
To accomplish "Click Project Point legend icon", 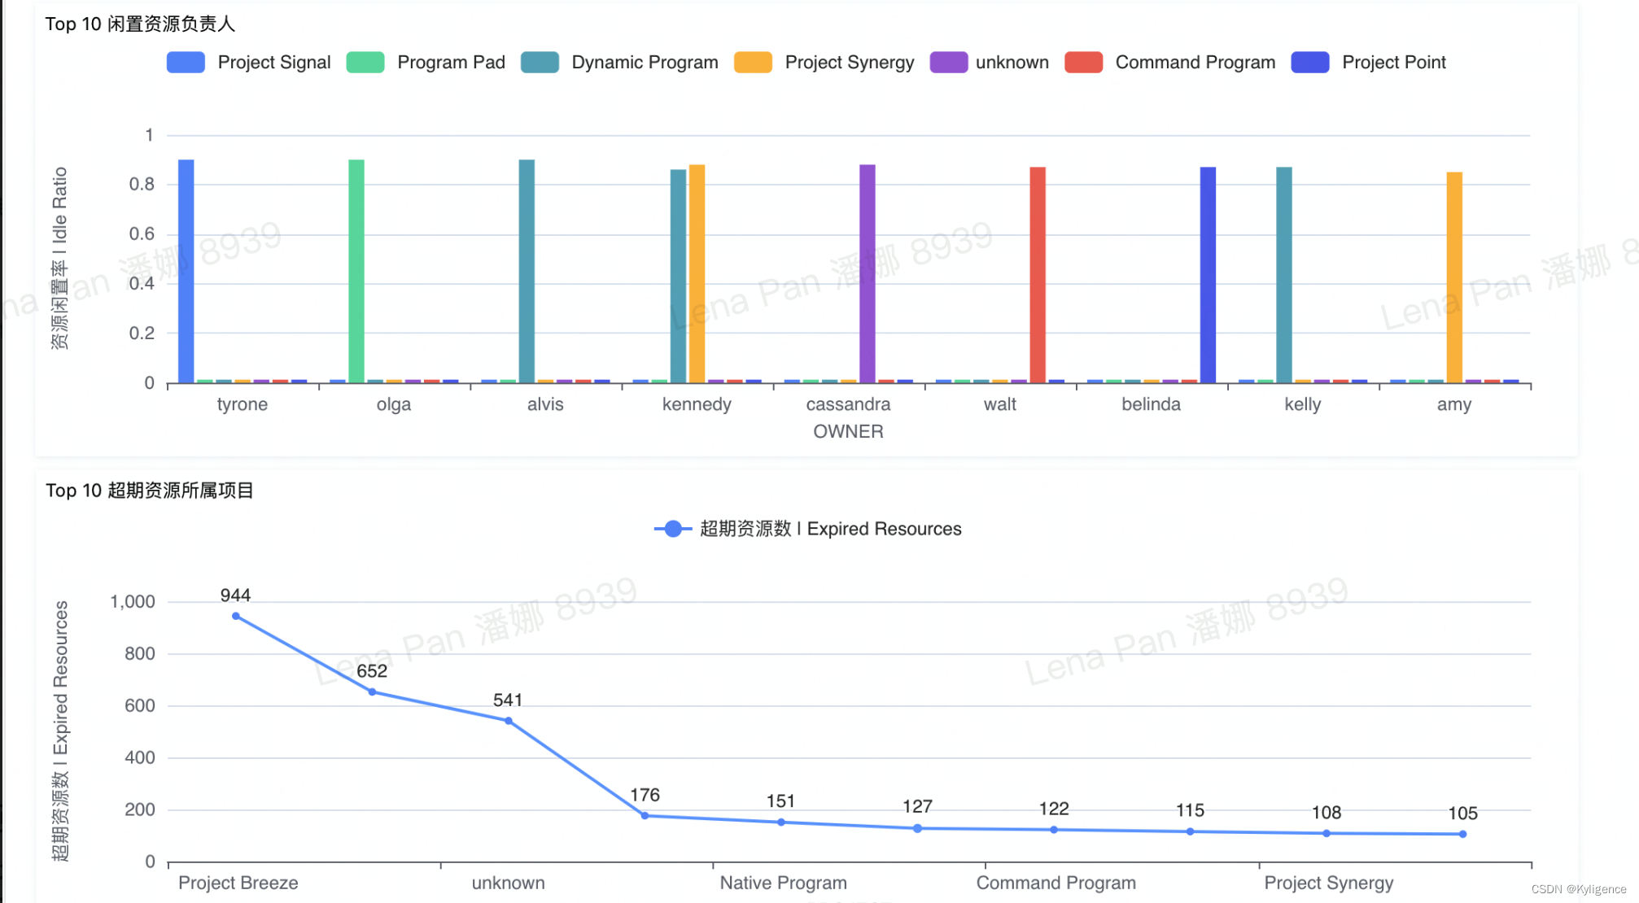I will [1309, 63].
